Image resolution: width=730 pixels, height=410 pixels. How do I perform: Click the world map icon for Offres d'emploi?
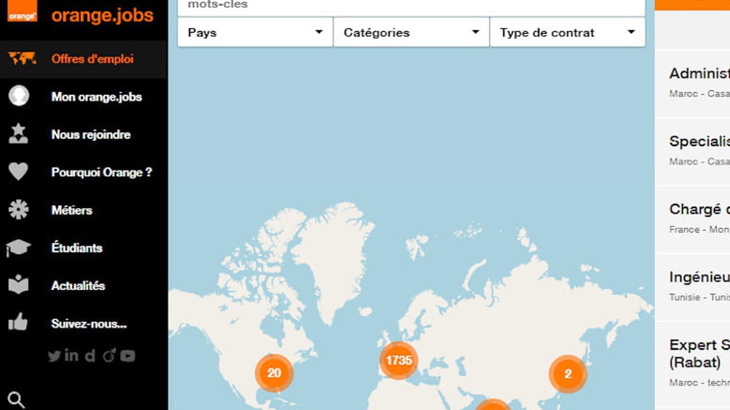(x=22, y=58)
